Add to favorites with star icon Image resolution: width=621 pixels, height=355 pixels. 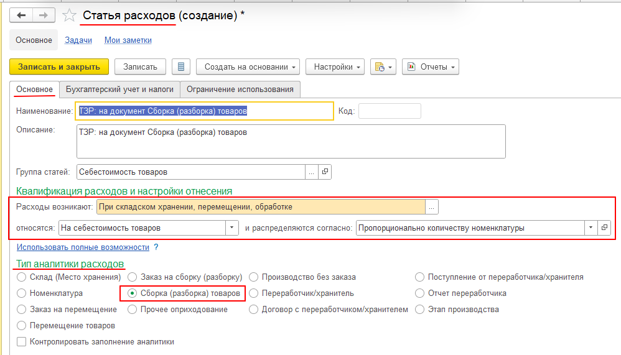tap(69, 16)
